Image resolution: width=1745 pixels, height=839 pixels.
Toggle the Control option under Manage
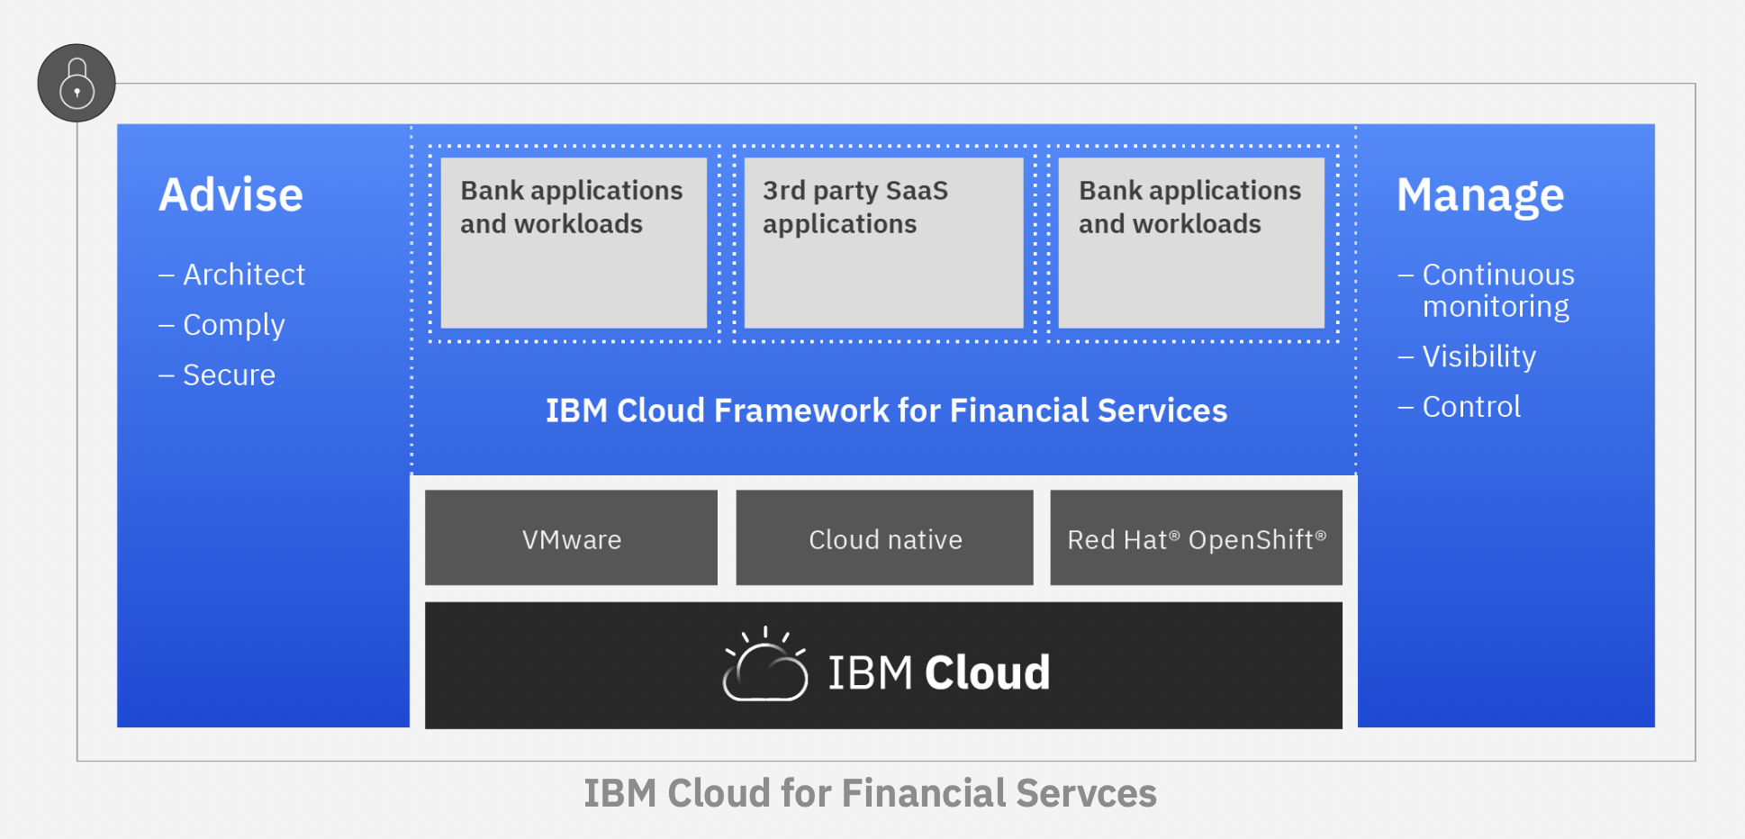coord(1470,406)
